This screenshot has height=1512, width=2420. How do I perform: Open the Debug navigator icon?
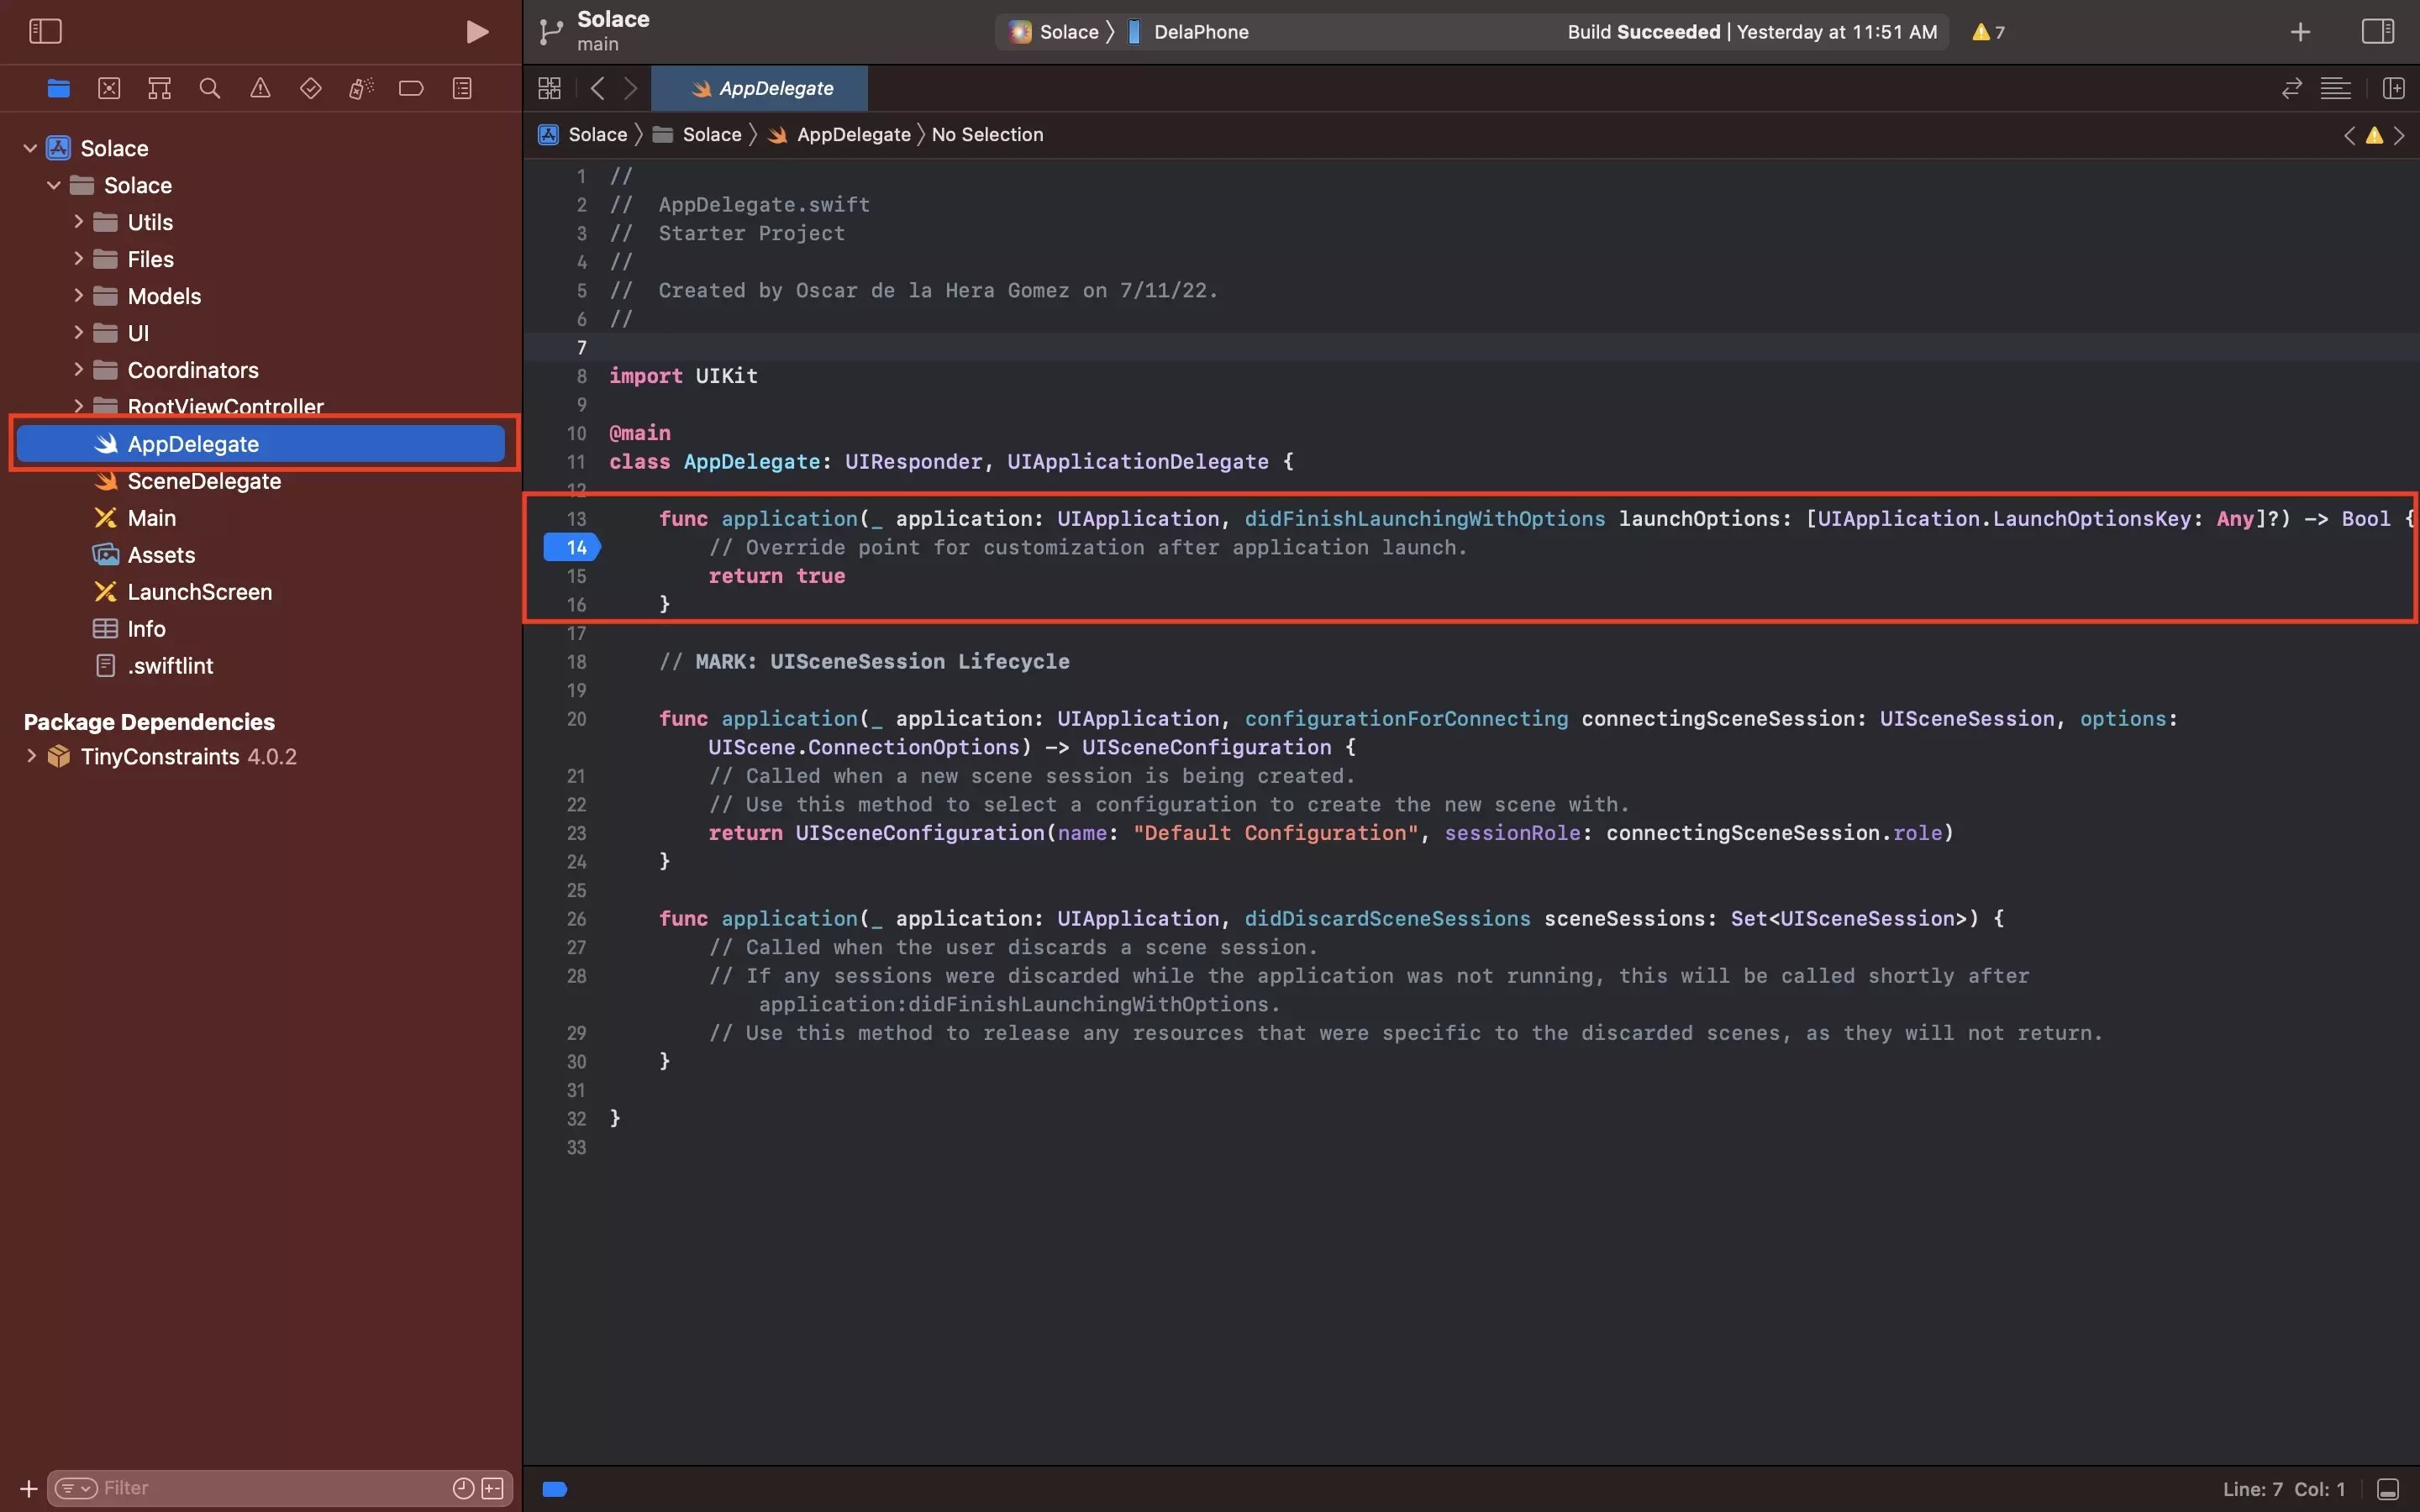[x=361, y=88]
